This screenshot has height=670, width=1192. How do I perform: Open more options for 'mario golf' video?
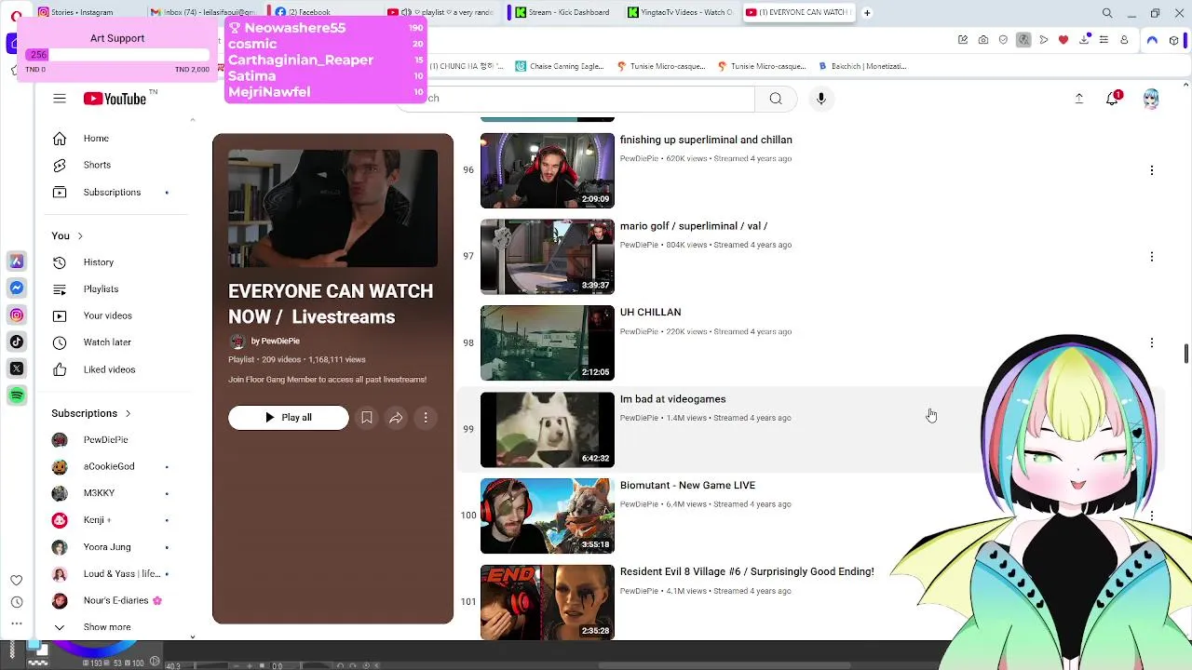click(1152, 257)
